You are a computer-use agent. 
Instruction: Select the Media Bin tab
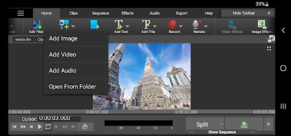pyautogui.click(x=23, y=39)
